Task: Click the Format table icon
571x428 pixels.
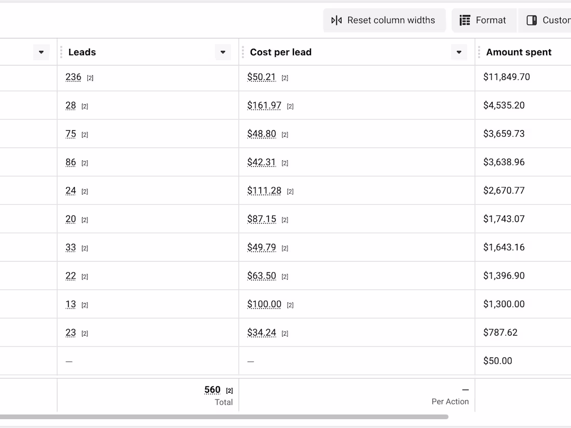Action: tap(465, 20)
